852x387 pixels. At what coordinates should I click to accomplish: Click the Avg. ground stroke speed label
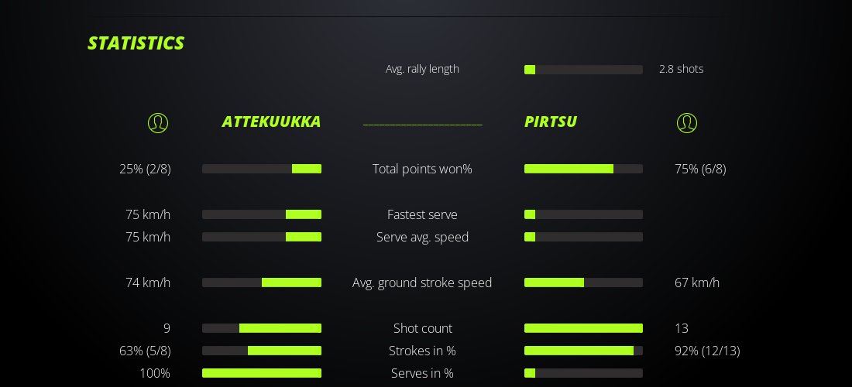(x=422, y=283)
